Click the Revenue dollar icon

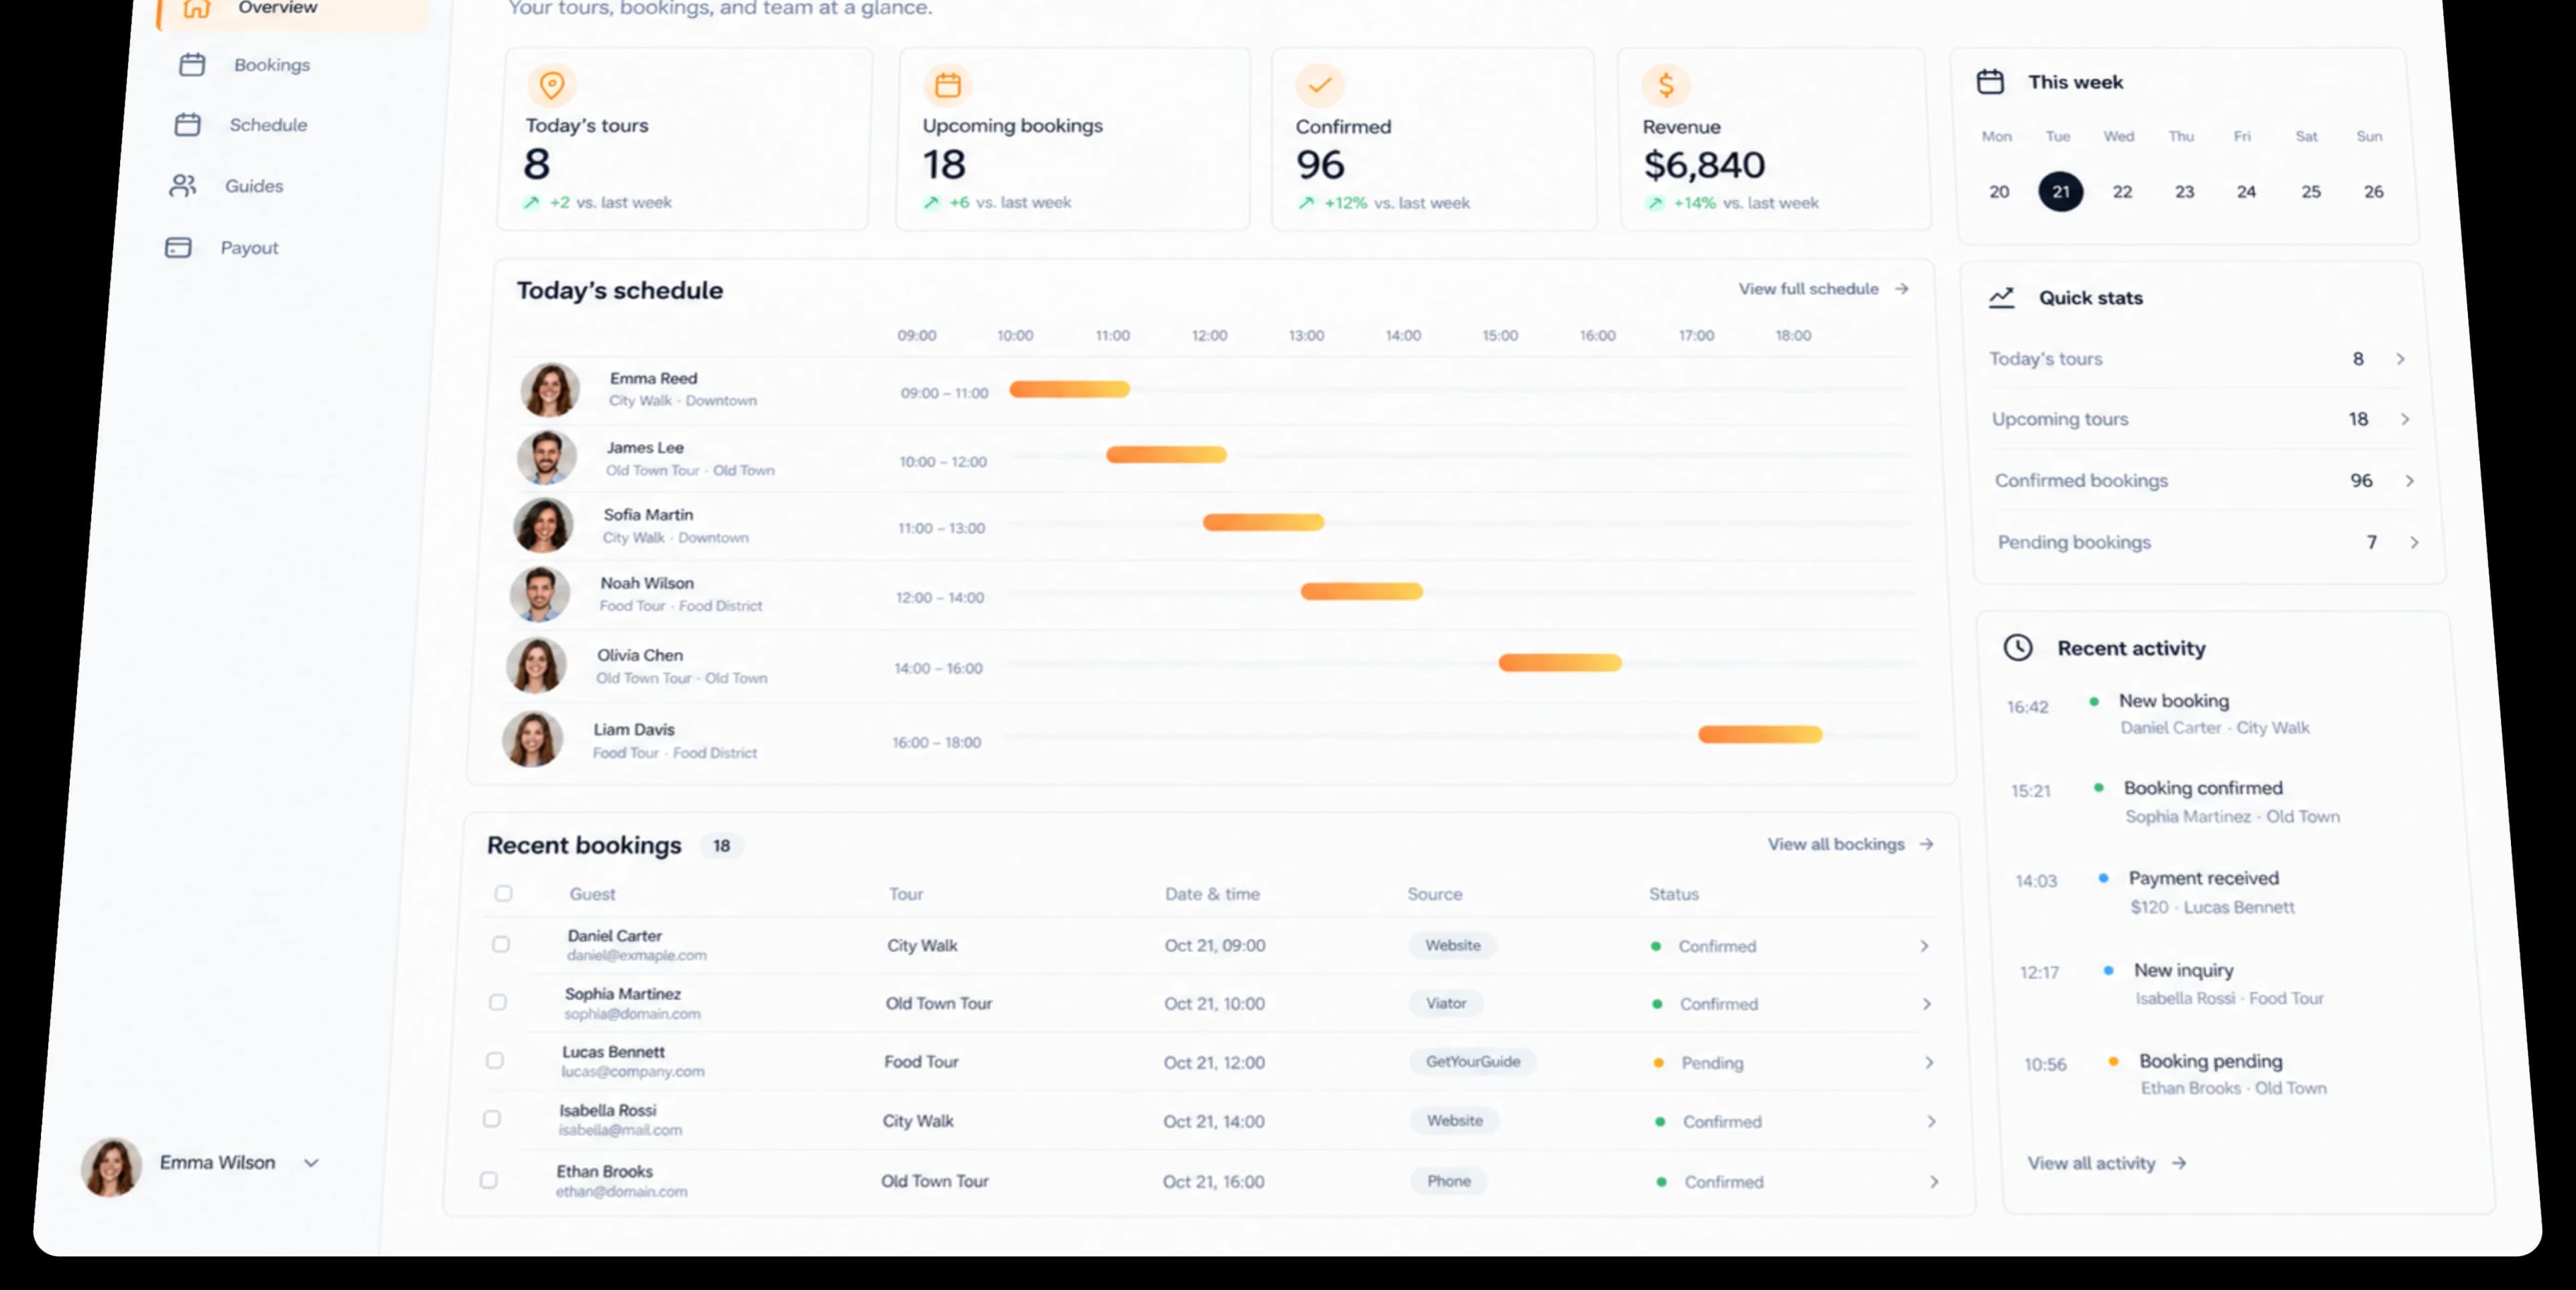click(x=1666, y=86)
